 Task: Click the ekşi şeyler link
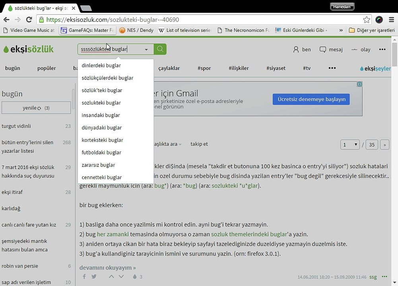click(x=375, y=68)
